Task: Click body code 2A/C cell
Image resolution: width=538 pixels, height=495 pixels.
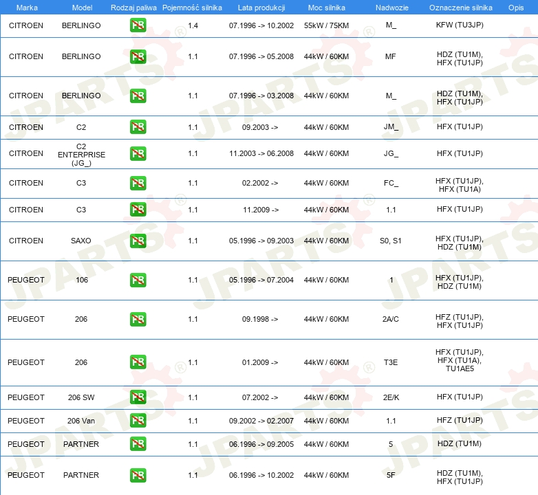Action: (x=391, y=319)
